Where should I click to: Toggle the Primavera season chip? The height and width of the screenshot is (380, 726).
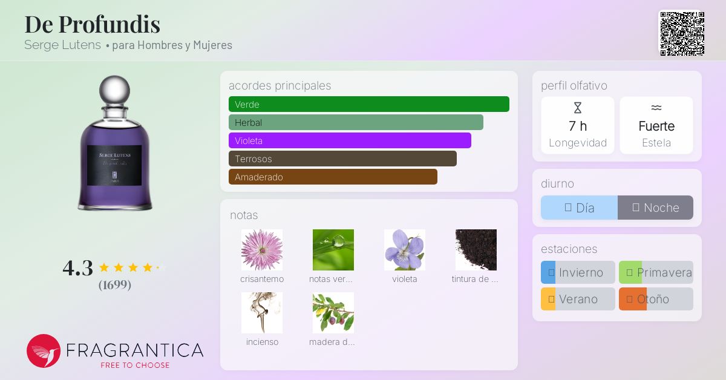pyautogui.click(x=656, y=272)
